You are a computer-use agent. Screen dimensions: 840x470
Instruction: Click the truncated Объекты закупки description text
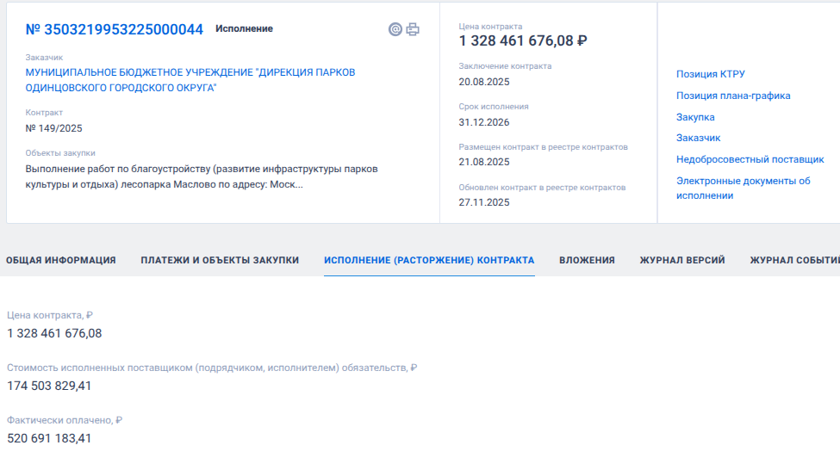pyautogui.click(x=202, y=176)
